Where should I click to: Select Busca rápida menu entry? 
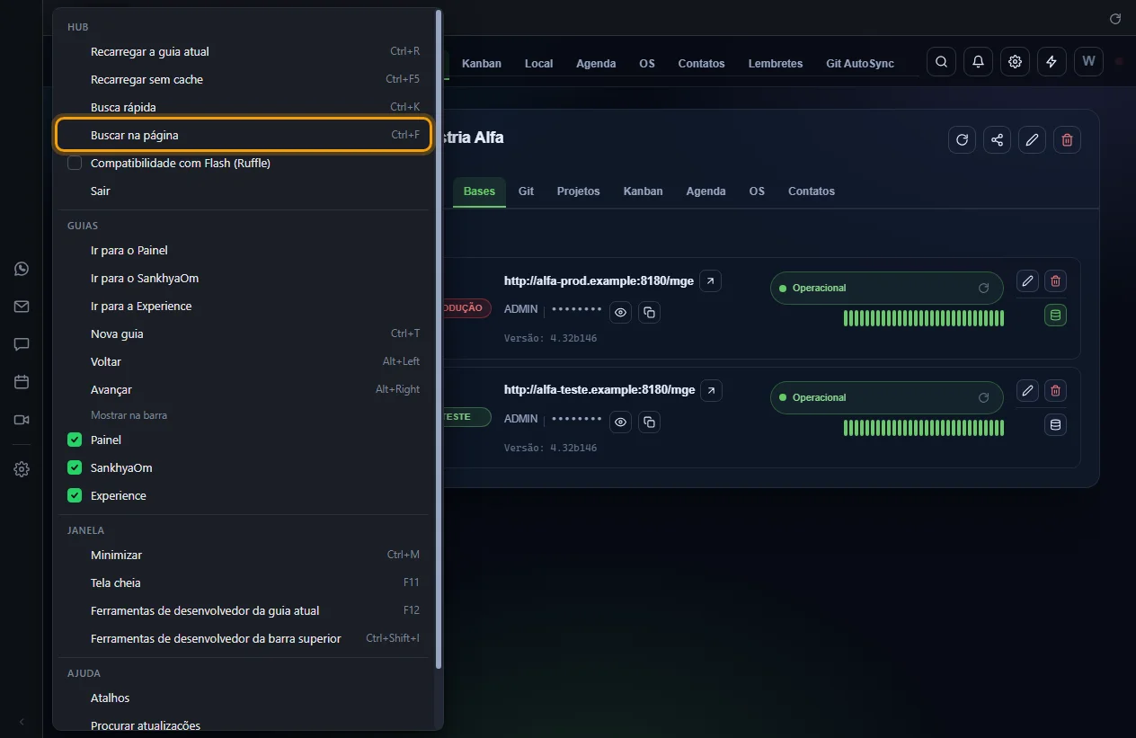(244, 107)
